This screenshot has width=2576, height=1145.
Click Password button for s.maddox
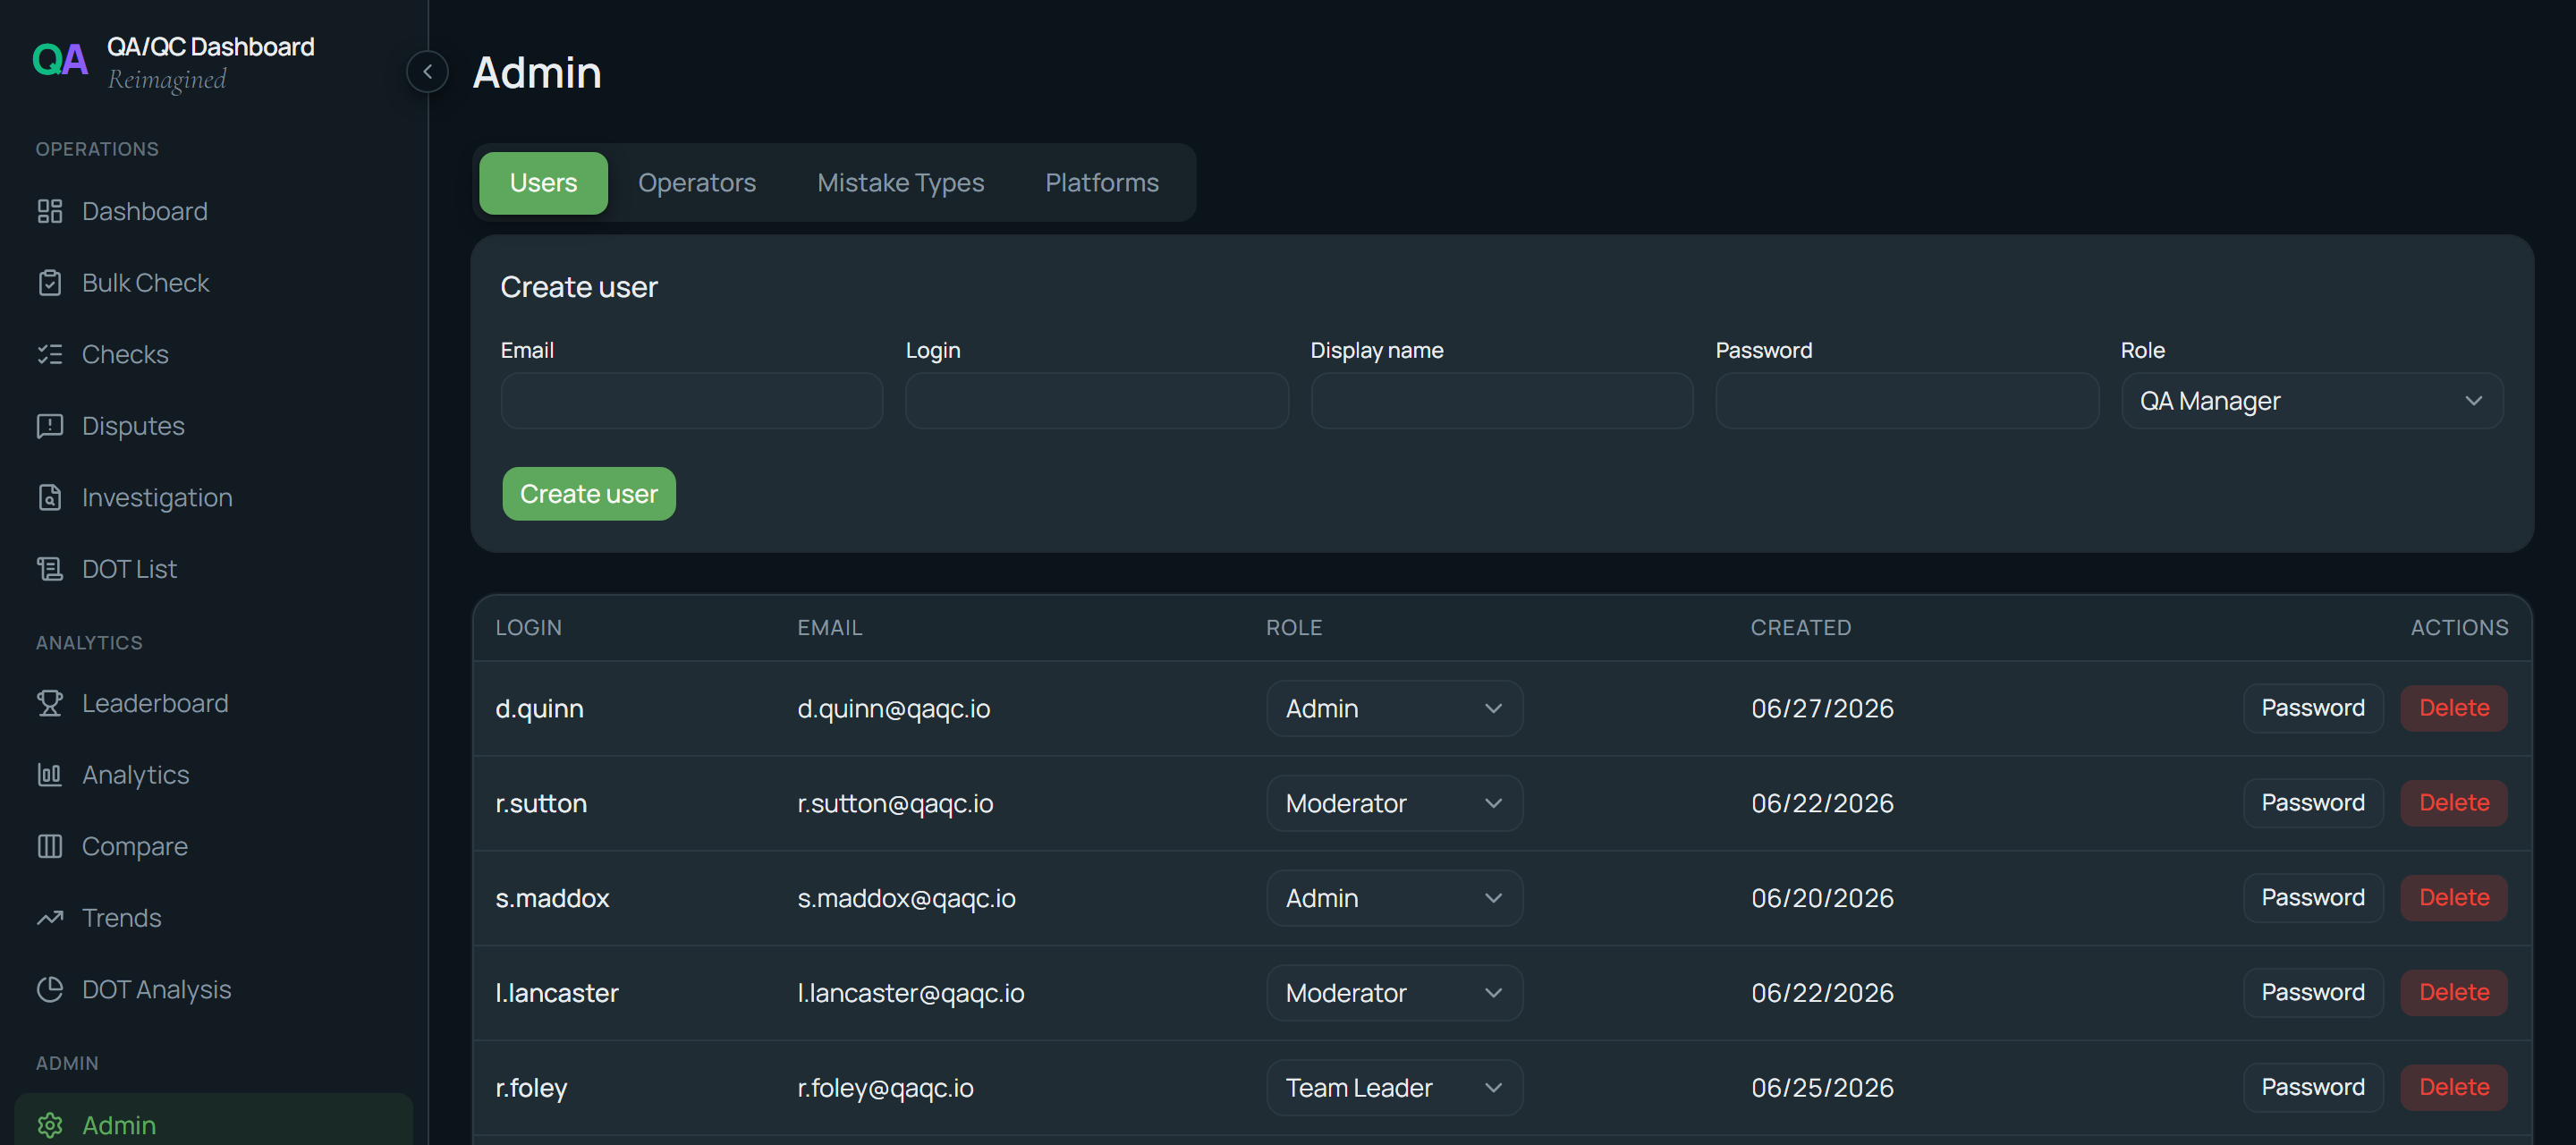tap(2313, 898)
